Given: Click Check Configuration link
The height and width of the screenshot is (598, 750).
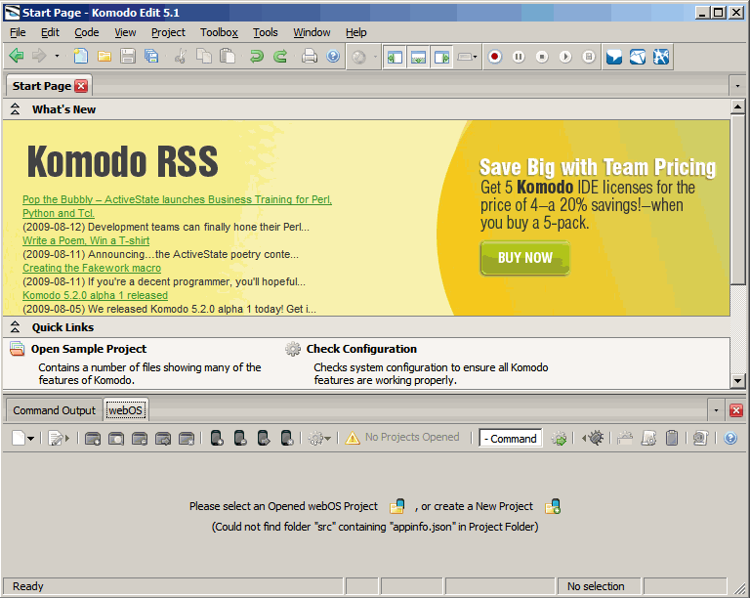Looking at the screenshot, I should tap(361, 349).
